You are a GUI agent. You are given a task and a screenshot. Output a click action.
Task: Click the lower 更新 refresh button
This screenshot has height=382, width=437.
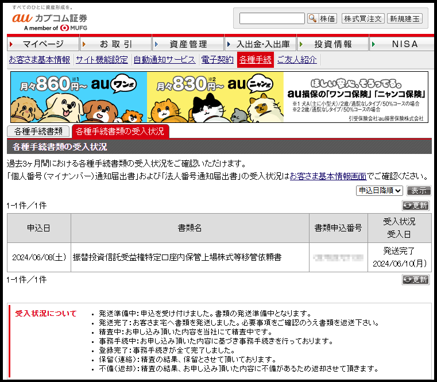[x=415, y=279]
